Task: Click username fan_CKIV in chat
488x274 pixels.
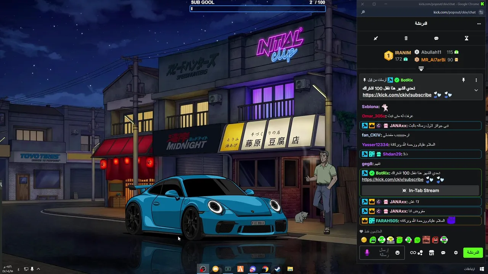Action: [x=371, y=135]
